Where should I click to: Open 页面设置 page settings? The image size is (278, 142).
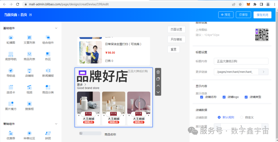(x=176, y=29)
